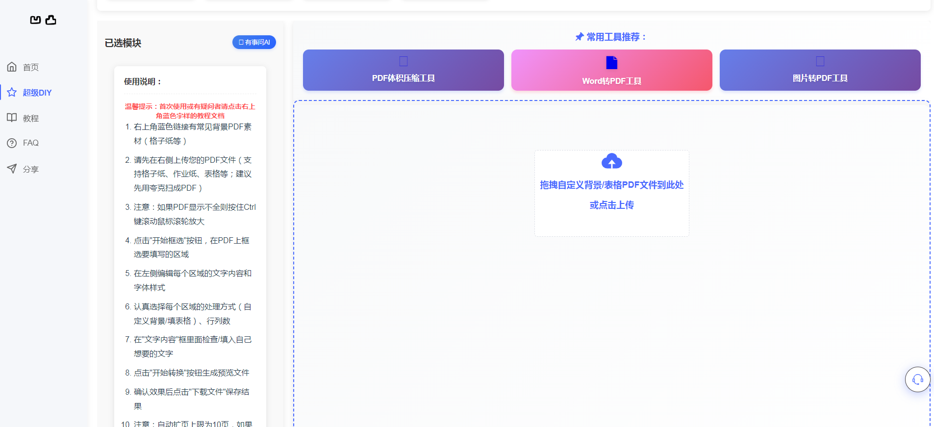Click 或点击上传 to upload a PDF
Image resolution: width=934 pixels, height=427 pixels.
pos(612,205)
